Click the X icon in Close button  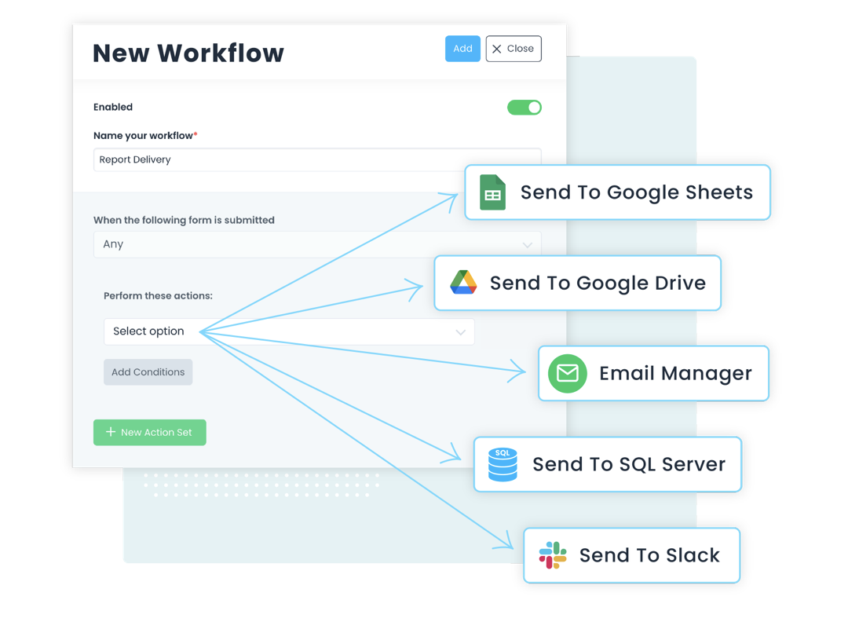[497, 49]
